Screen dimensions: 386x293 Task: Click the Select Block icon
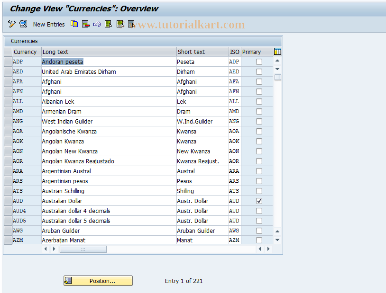coord(119,24)
